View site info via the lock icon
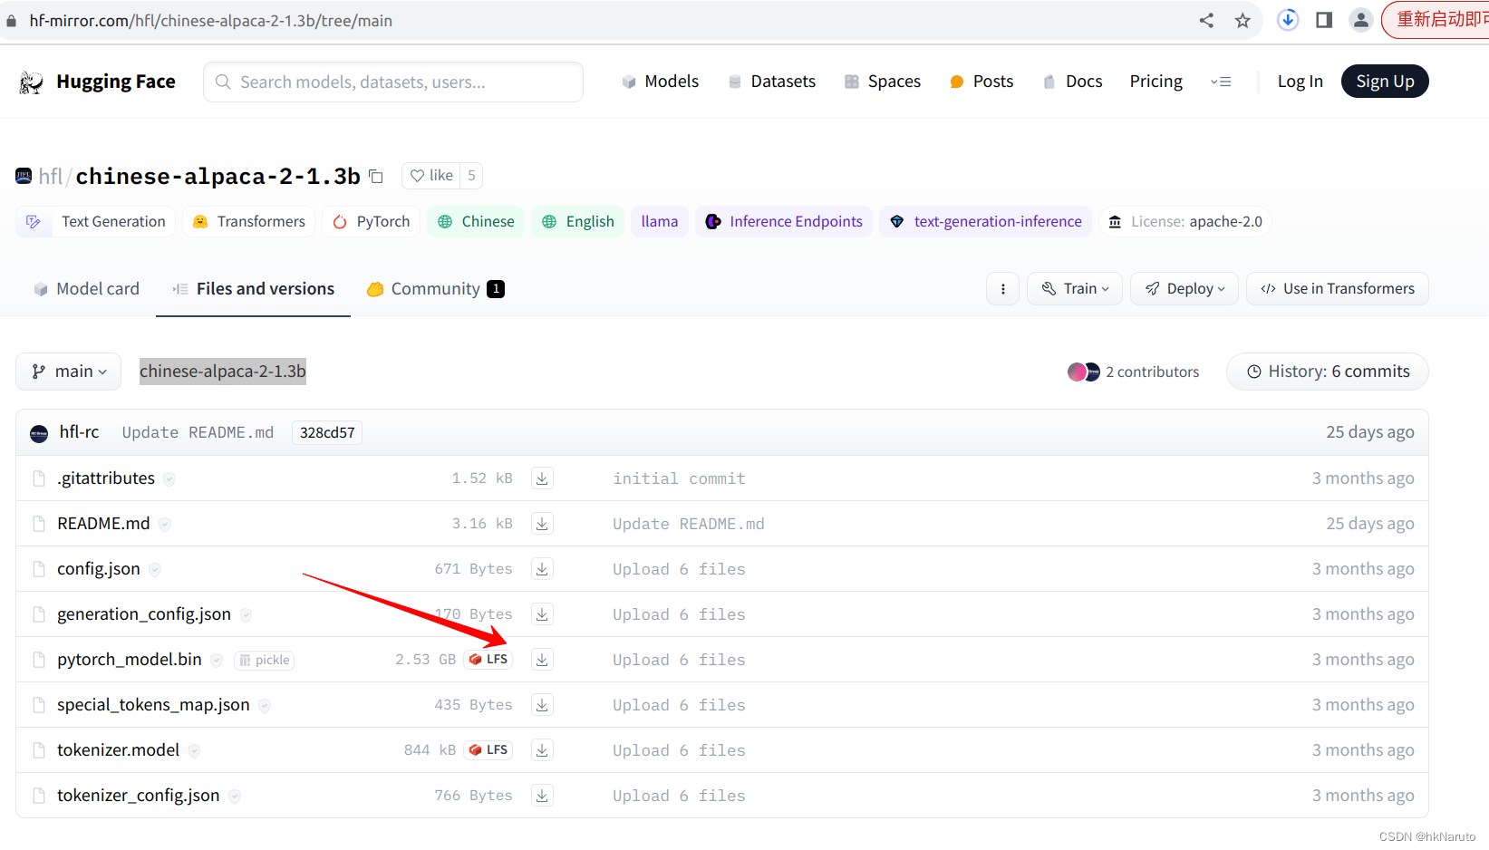 (12, 21)
